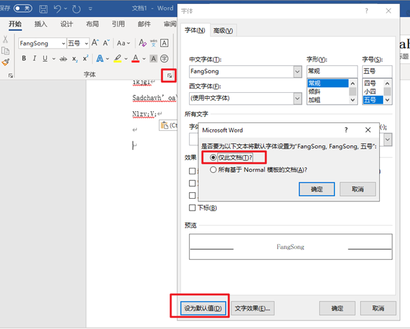Image resolution: width=410 pixels, height=329 pixels.
Task: Open the Font dialog launcher in ribbon
Action: pyautogui.click(x=170, y=76)
